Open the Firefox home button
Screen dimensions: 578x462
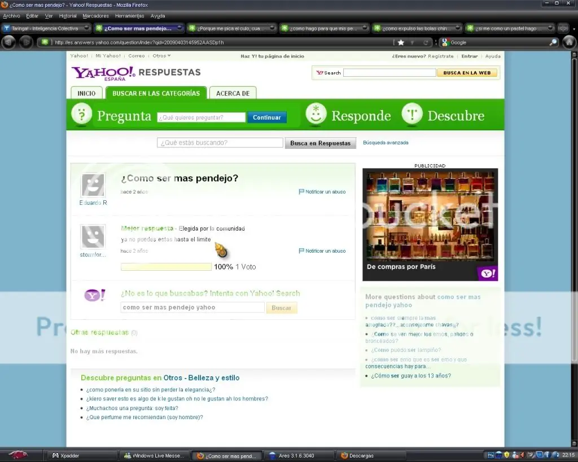coord(570,42)
